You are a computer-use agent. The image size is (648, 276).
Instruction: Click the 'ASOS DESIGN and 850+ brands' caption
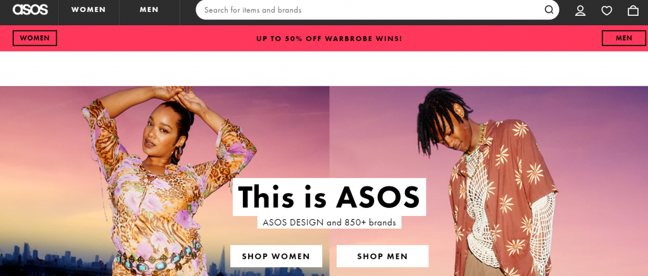point(329,223)
